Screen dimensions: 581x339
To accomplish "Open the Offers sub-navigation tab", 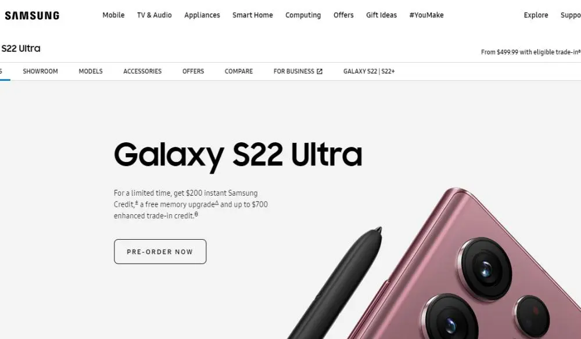I will tap(193, 71).
